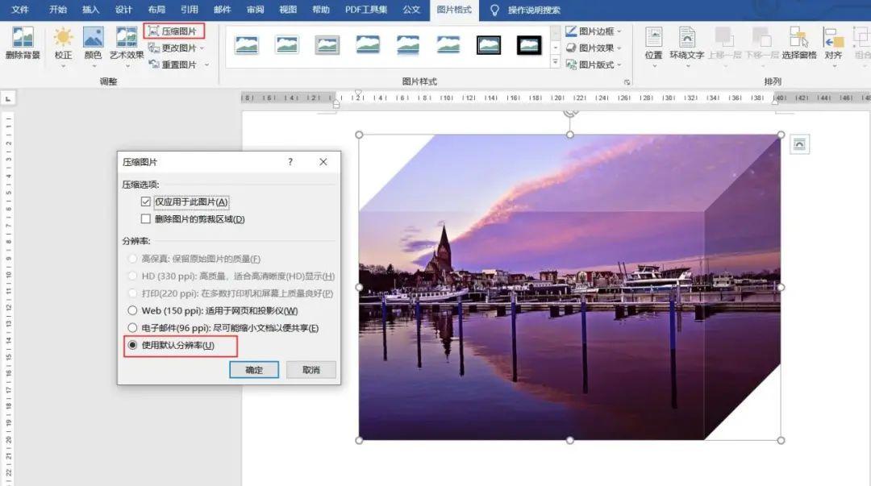
Task: Select 电子邮件 (96 ppi) resolution option
Action: (133, 328)
